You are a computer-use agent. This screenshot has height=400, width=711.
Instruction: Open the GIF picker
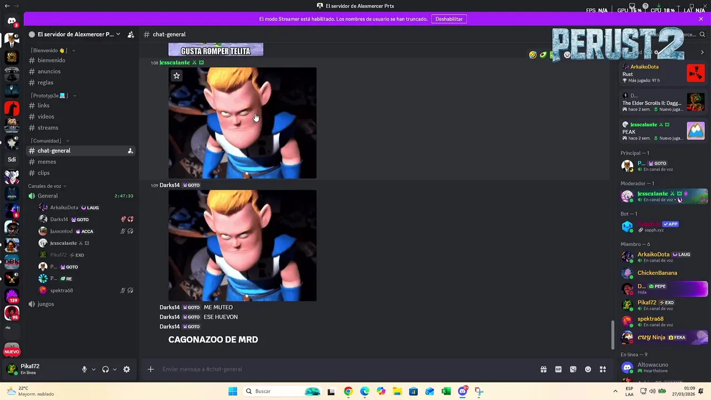[x=558, y=369]
